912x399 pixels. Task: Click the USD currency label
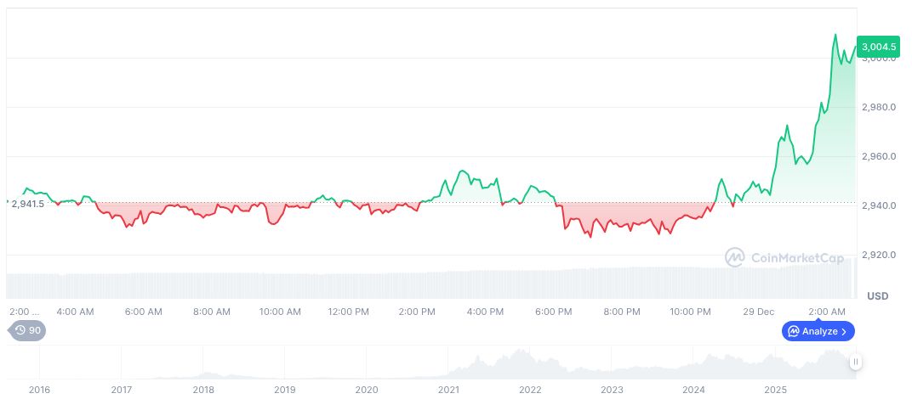[x=877, y=296]
